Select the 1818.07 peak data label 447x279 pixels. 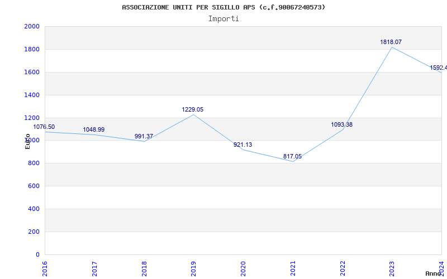click(x=391, y=42)
